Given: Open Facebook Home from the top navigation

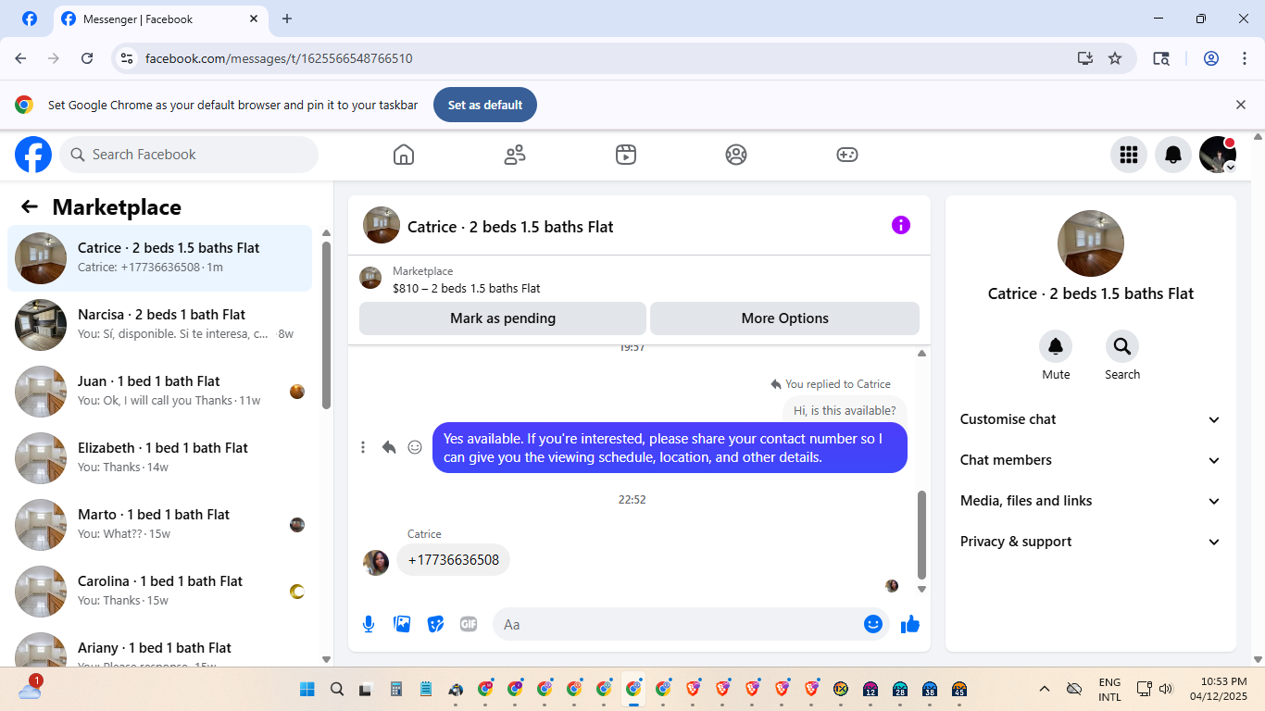Looking at the screenshot, I should click(x=404, y=155).
